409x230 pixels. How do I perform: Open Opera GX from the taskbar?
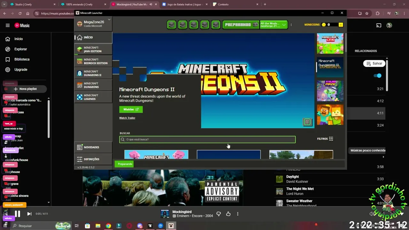coord(129,226)
